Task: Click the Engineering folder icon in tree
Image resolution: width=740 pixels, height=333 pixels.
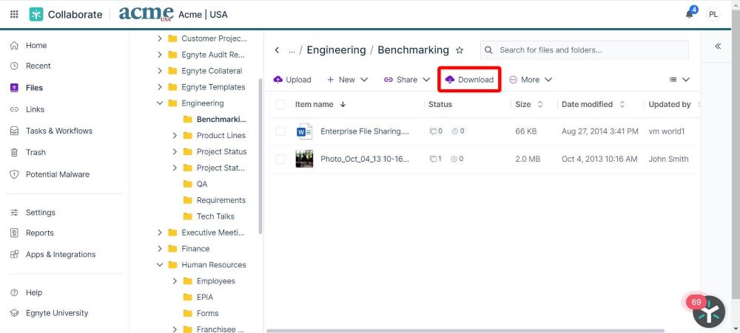Action: click(x=172, y=103)
